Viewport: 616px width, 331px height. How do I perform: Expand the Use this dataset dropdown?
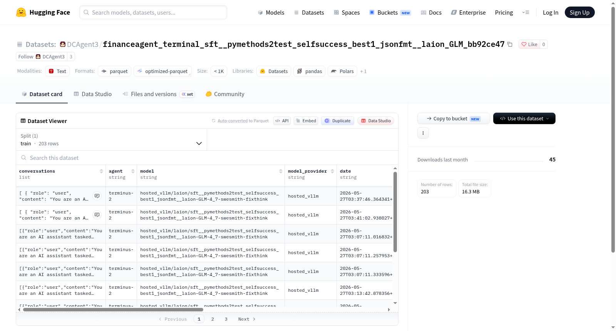point(524,118)
